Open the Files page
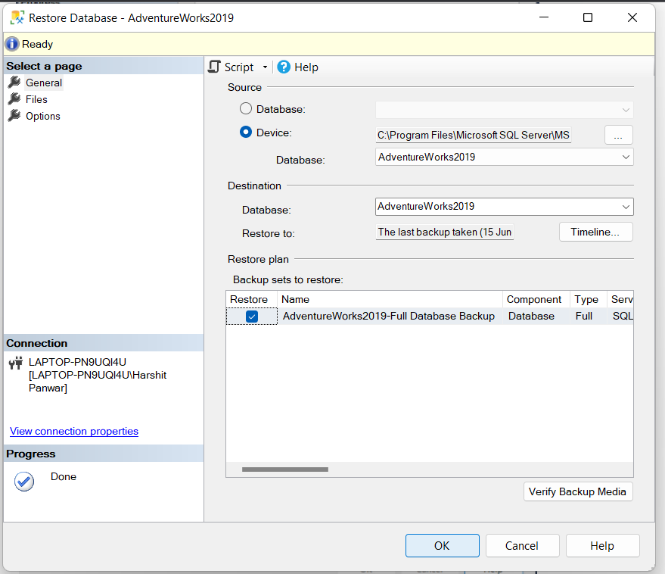 pyautogui.click(x=36, y=99)
